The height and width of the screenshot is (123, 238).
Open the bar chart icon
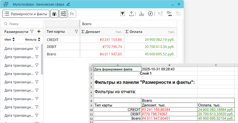(142, 14)
